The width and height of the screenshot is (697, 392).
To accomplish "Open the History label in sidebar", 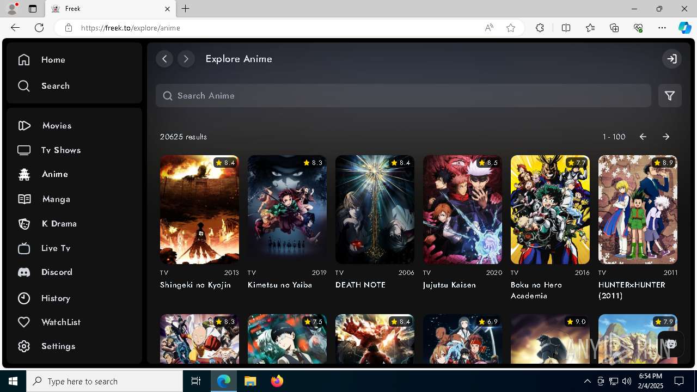I will 56,298.
